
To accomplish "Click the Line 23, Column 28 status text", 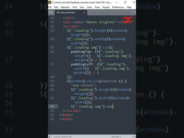I will [x=62, y=137].
